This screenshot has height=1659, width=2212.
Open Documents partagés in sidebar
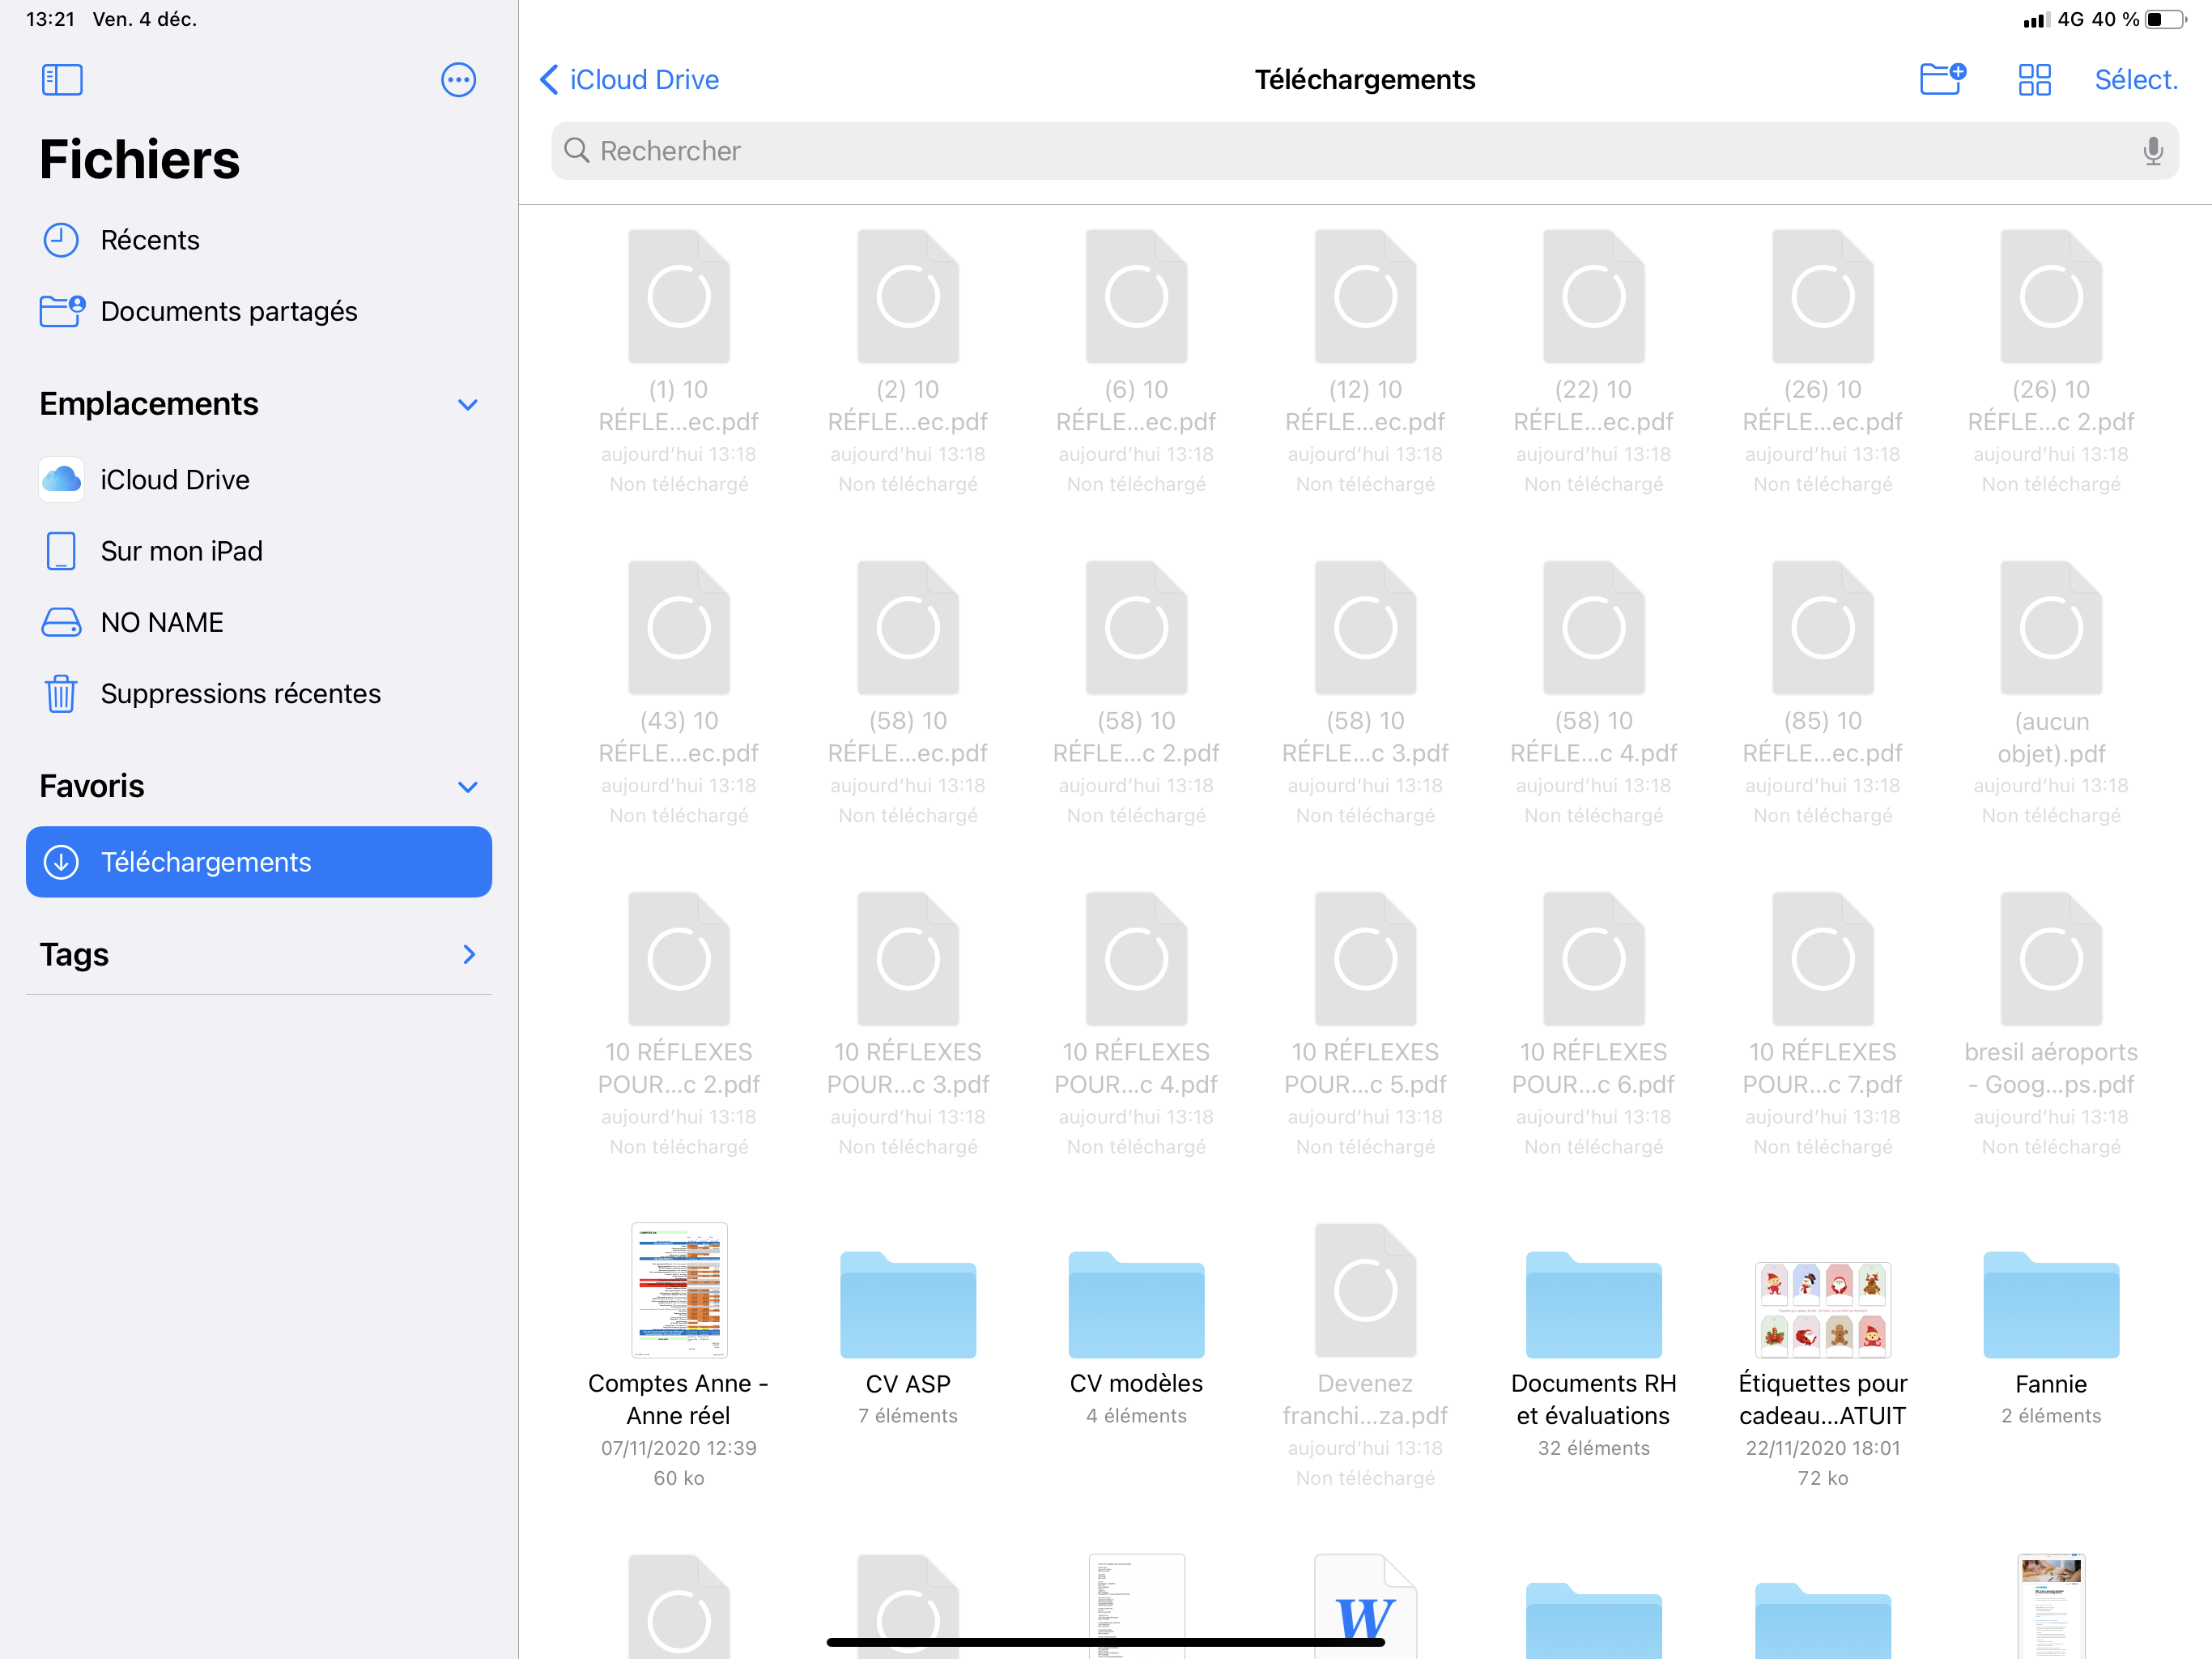coord(228,311)
